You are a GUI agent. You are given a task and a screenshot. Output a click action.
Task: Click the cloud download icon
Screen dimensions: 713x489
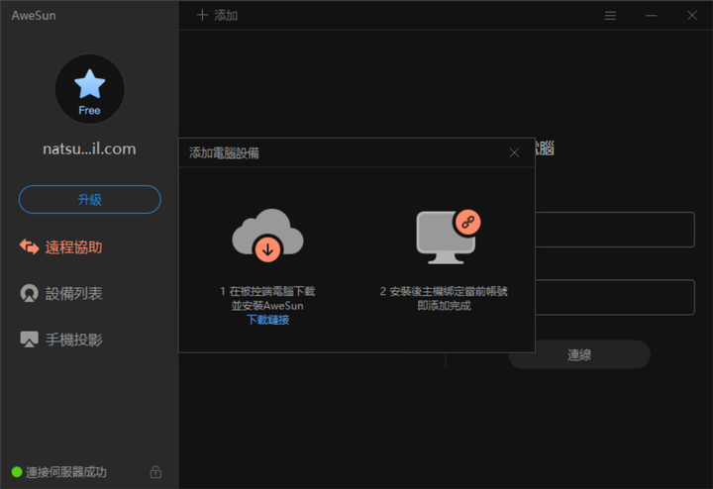click(x=267, y=236)
